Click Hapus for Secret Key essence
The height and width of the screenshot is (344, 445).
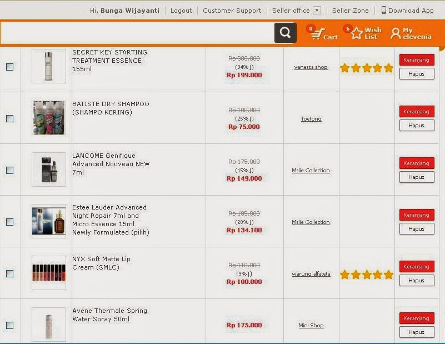point(417,74)
